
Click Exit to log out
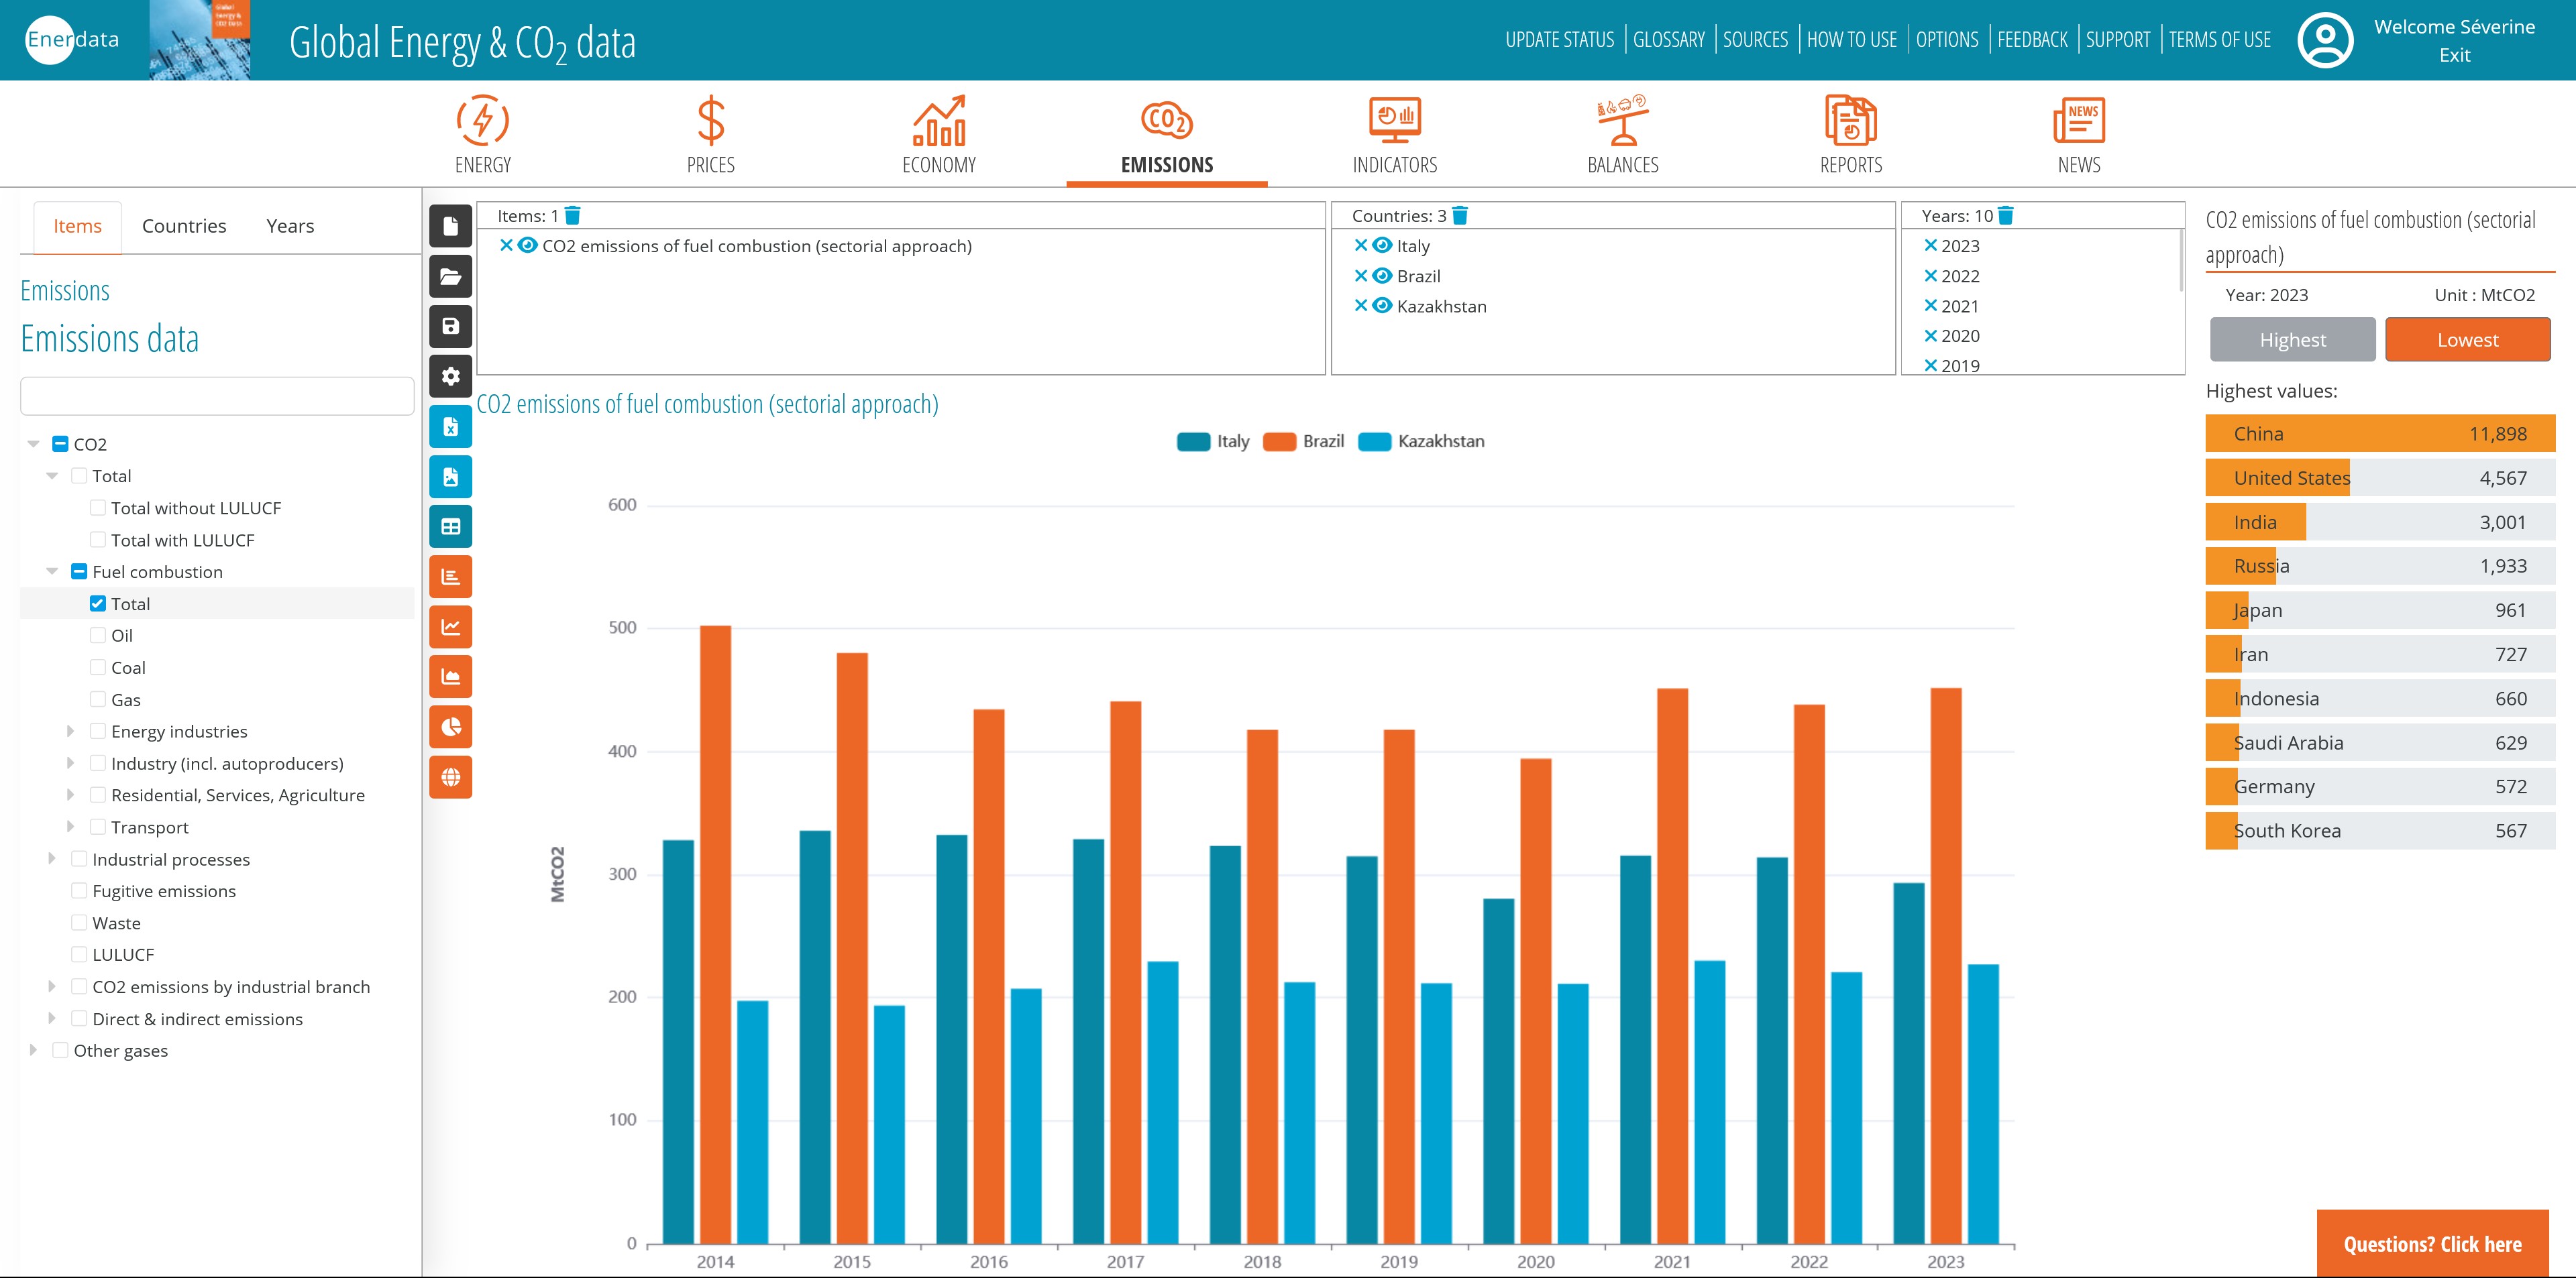click(2454, 55)
